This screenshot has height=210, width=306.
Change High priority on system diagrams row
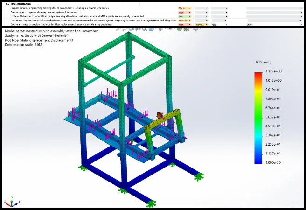point(184,13)
